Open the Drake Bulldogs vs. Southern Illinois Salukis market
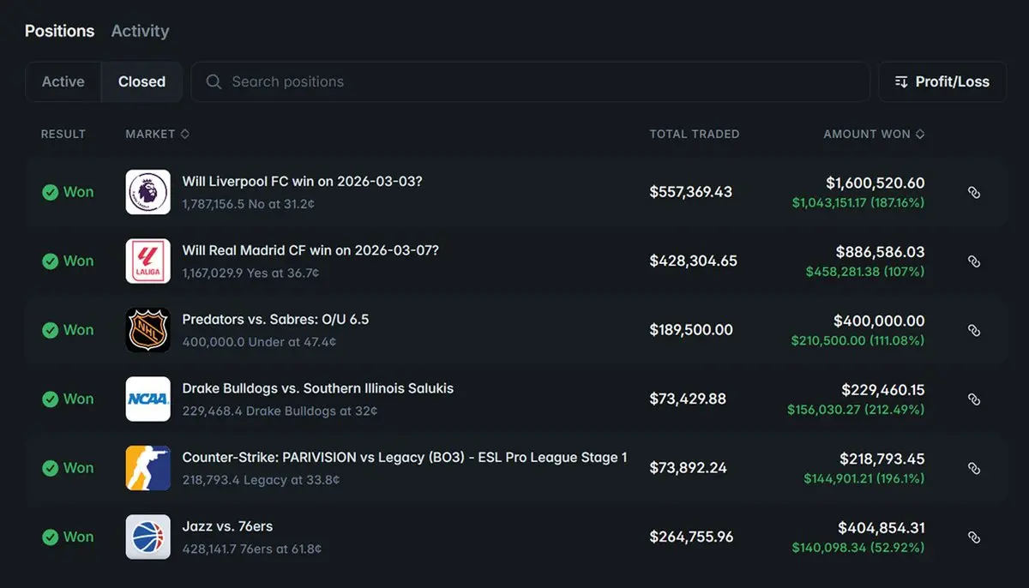1029x588 pixels. 317,388
